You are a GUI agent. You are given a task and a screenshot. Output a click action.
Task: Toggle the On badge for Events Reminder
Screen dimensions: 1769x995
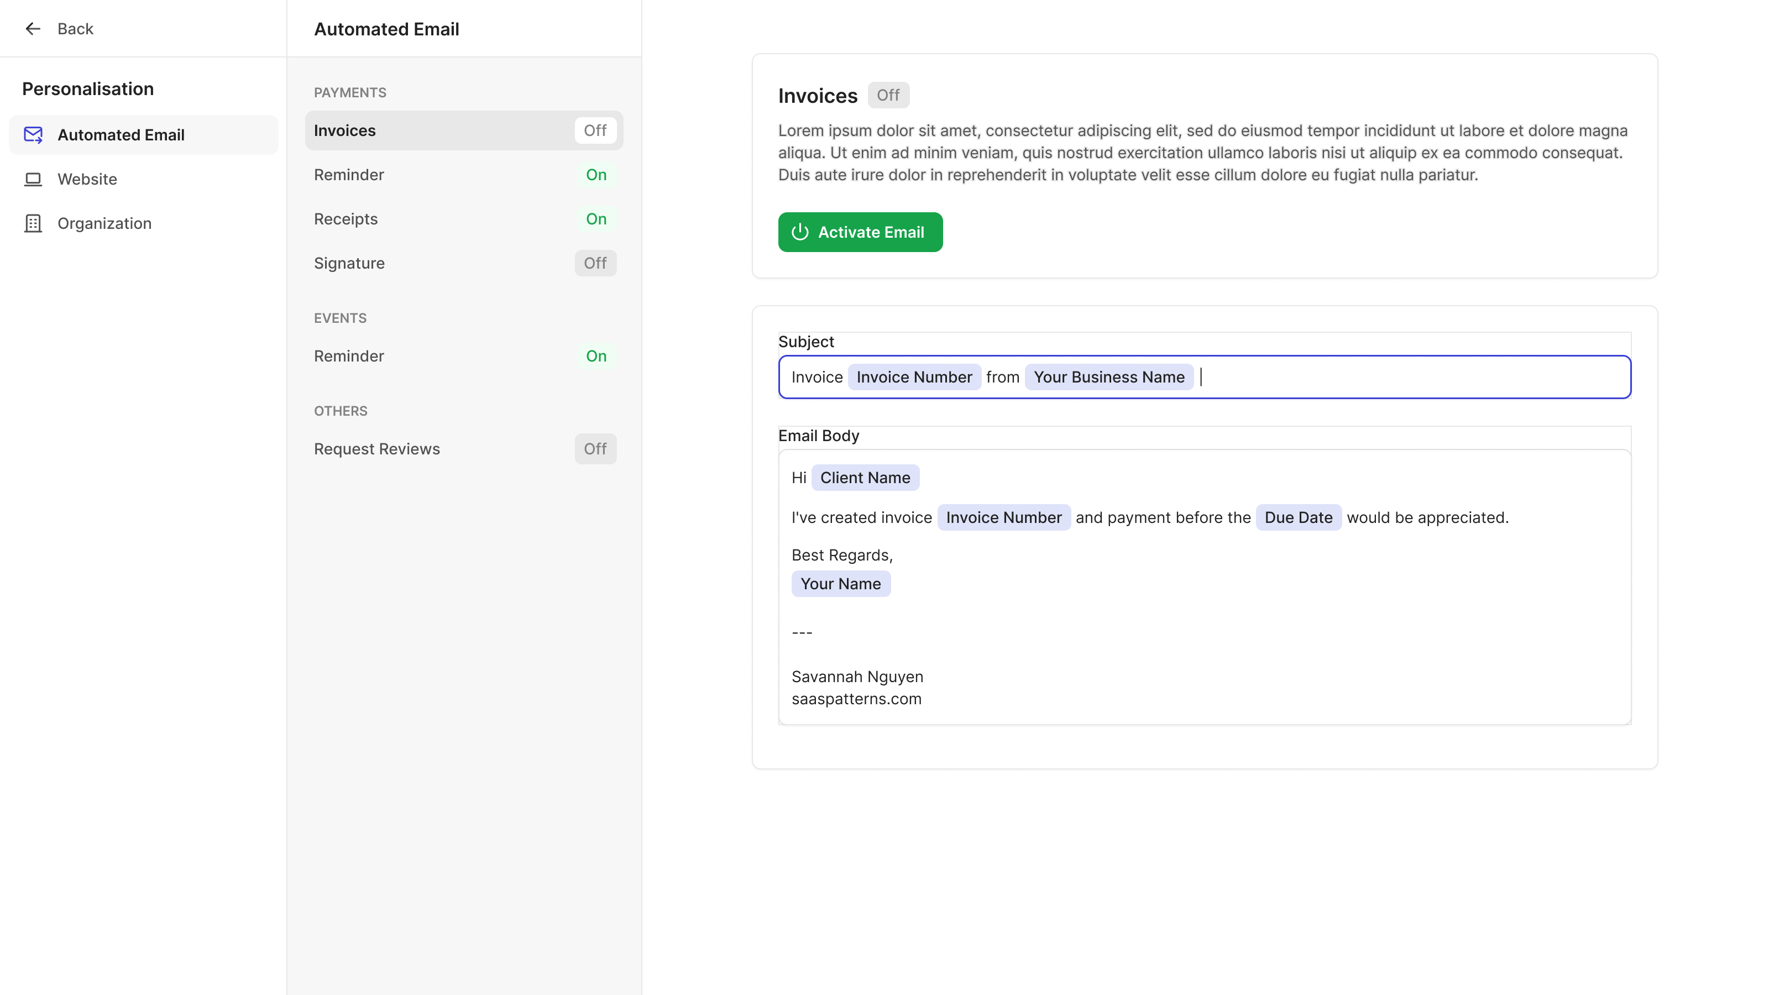pos(596,355)
